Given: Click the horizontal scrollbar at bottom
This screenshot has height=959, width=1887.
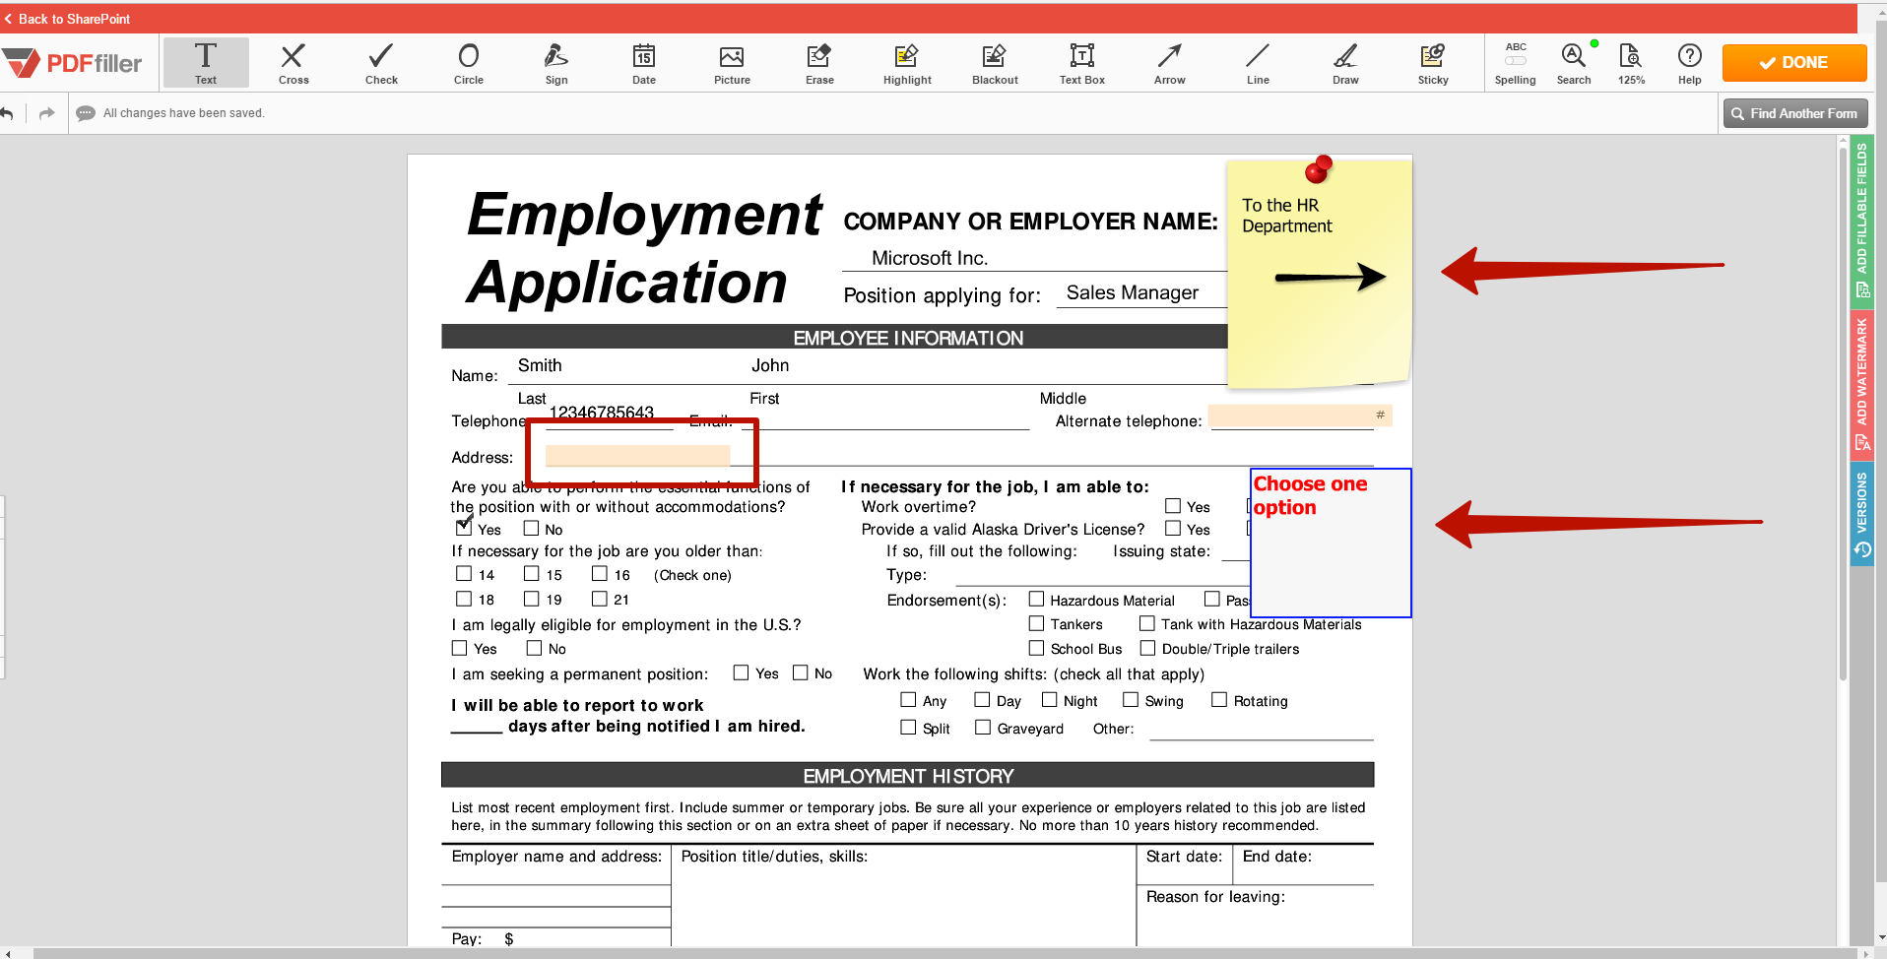Looking at the screenshot, I should [x=945, y=953].
